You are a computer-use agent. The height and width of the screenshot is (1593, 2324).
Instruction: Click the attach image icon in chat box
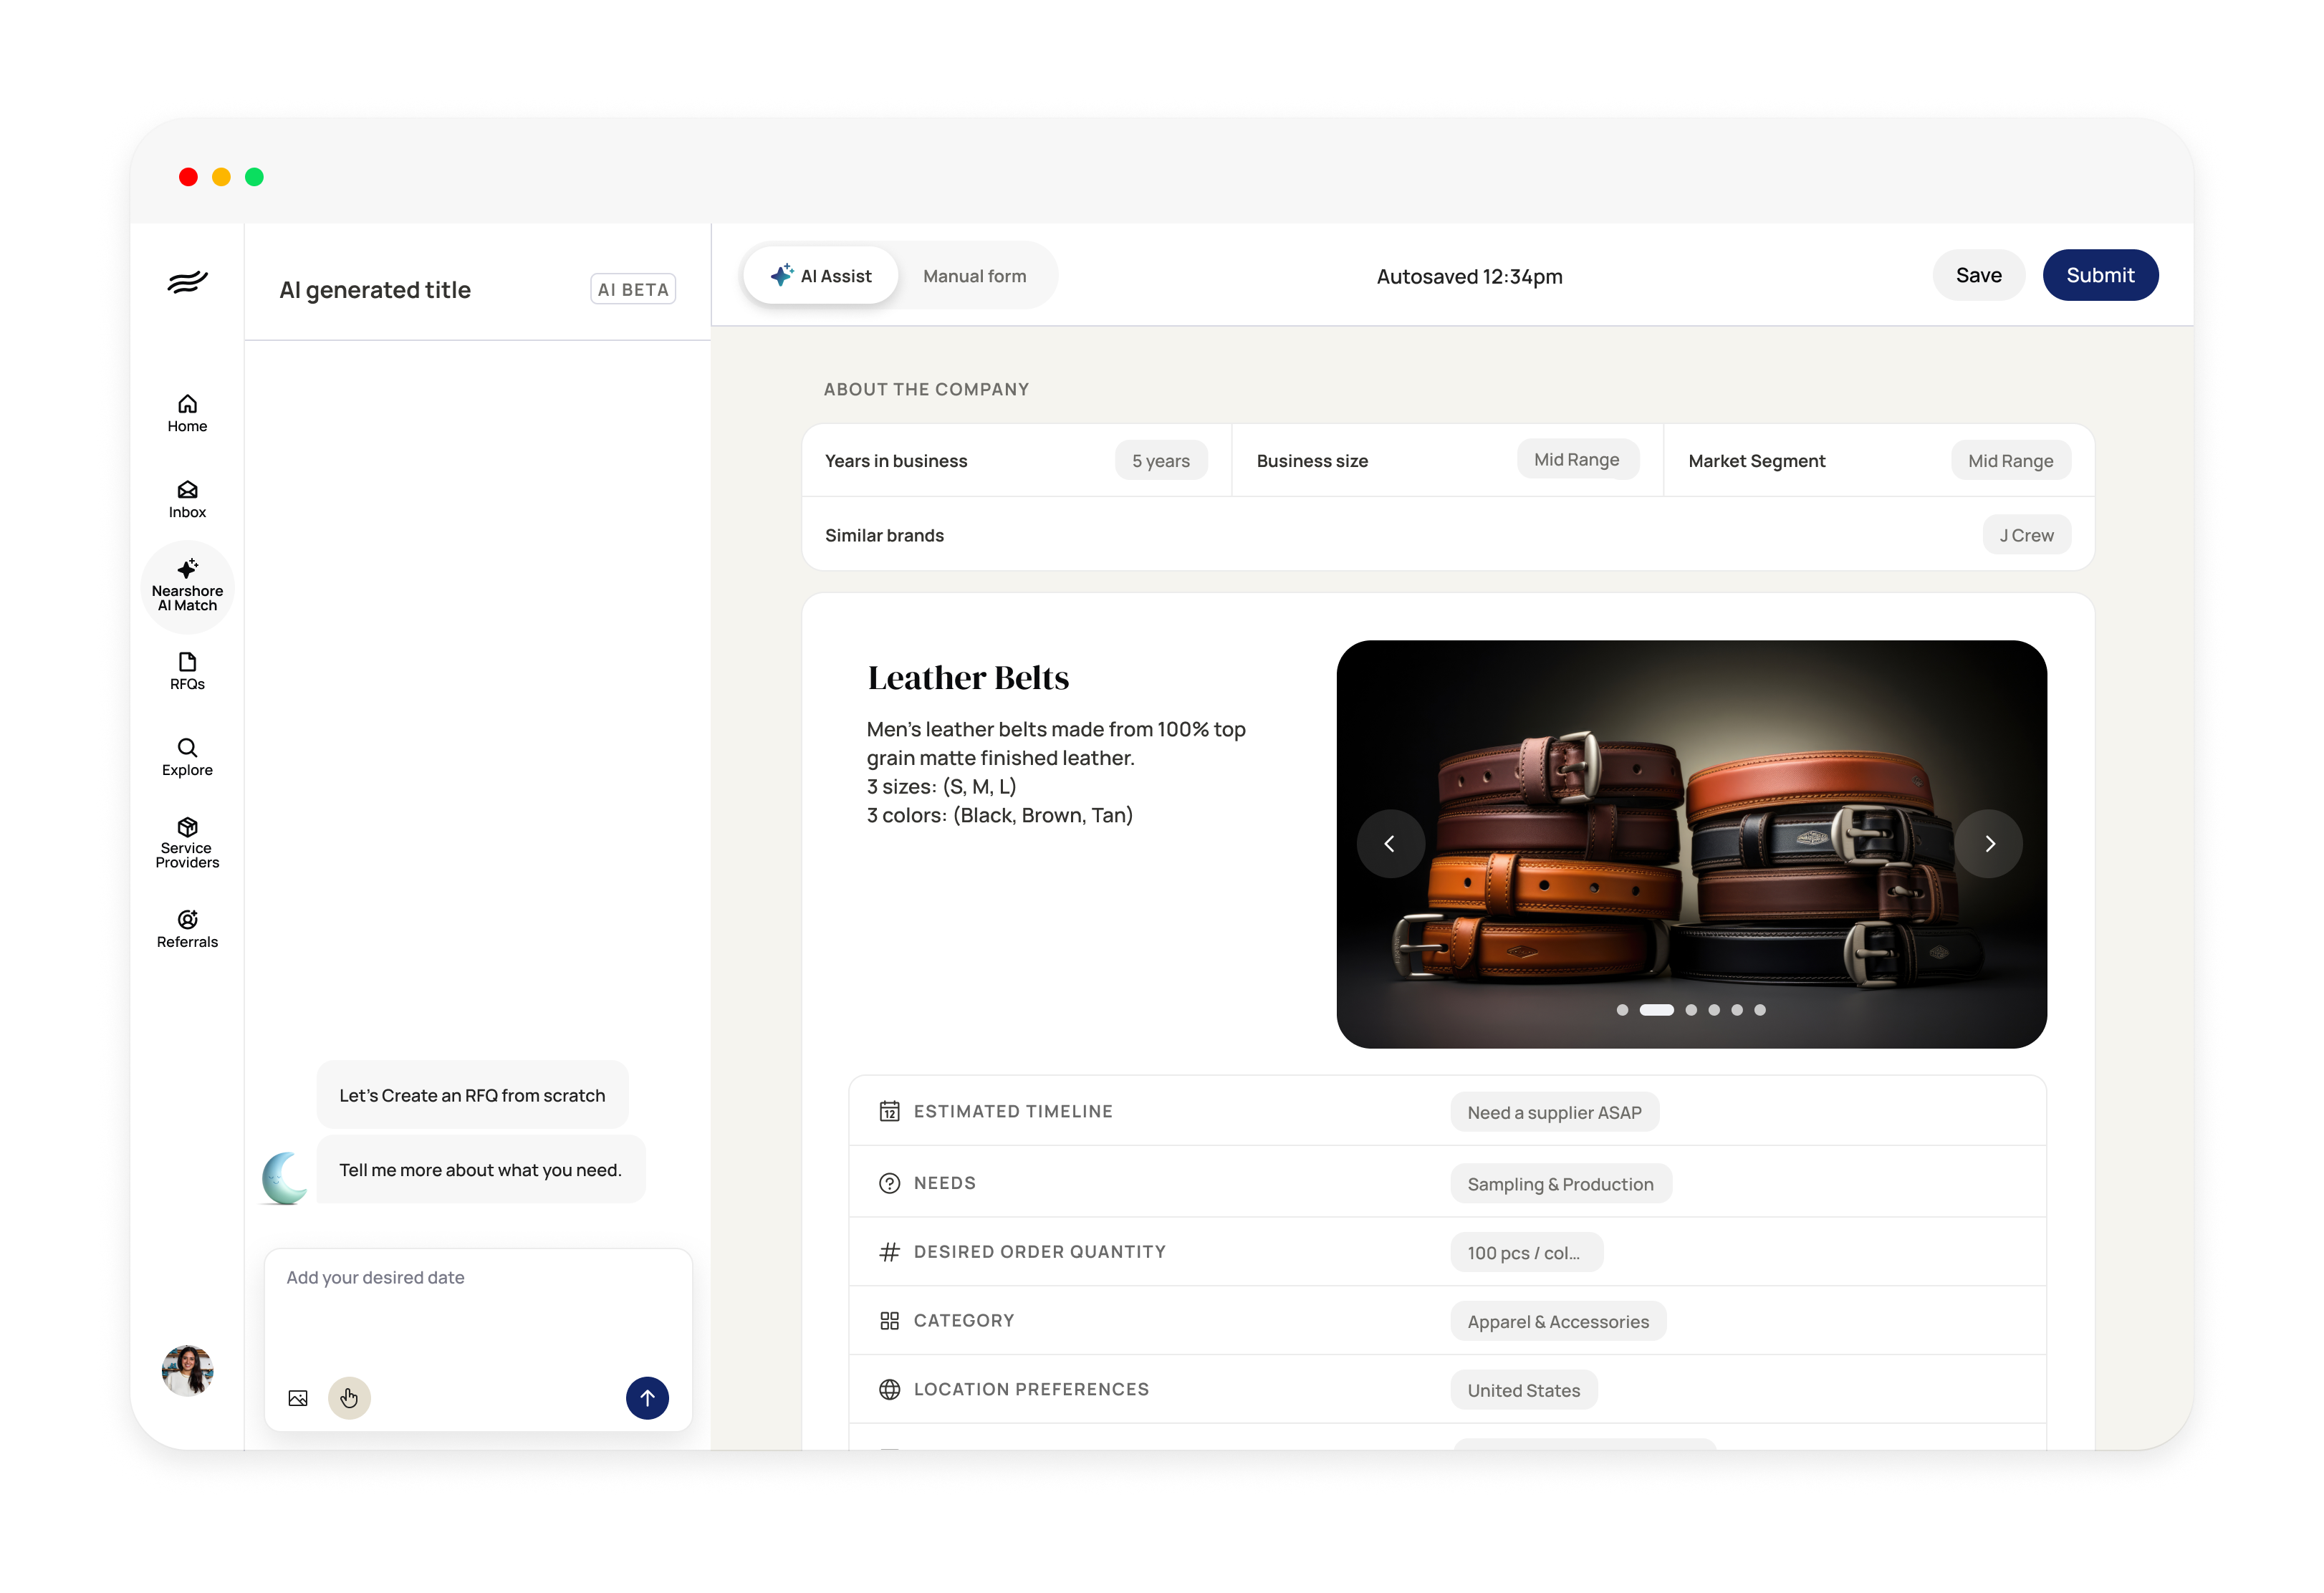(298, 1397)
